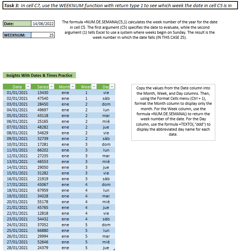The width and height of the screenshot is (239, 252).
Task: Select date cell 08/01/2021
Action: [x=17, y=133]
